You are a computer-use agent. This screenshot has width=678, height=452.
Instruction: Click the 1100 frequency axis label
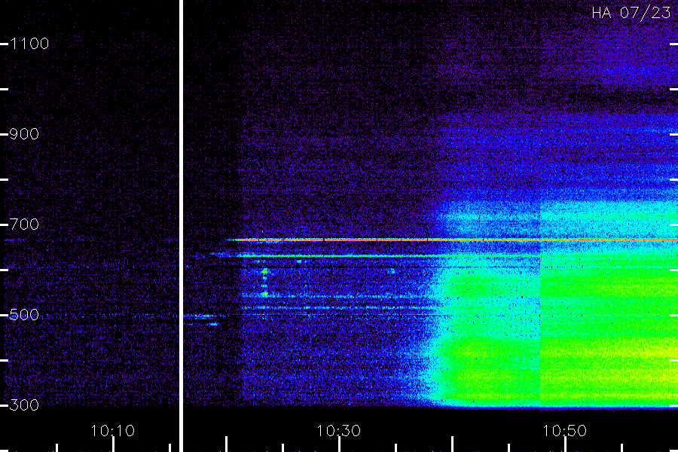click(x=29, y=44)
